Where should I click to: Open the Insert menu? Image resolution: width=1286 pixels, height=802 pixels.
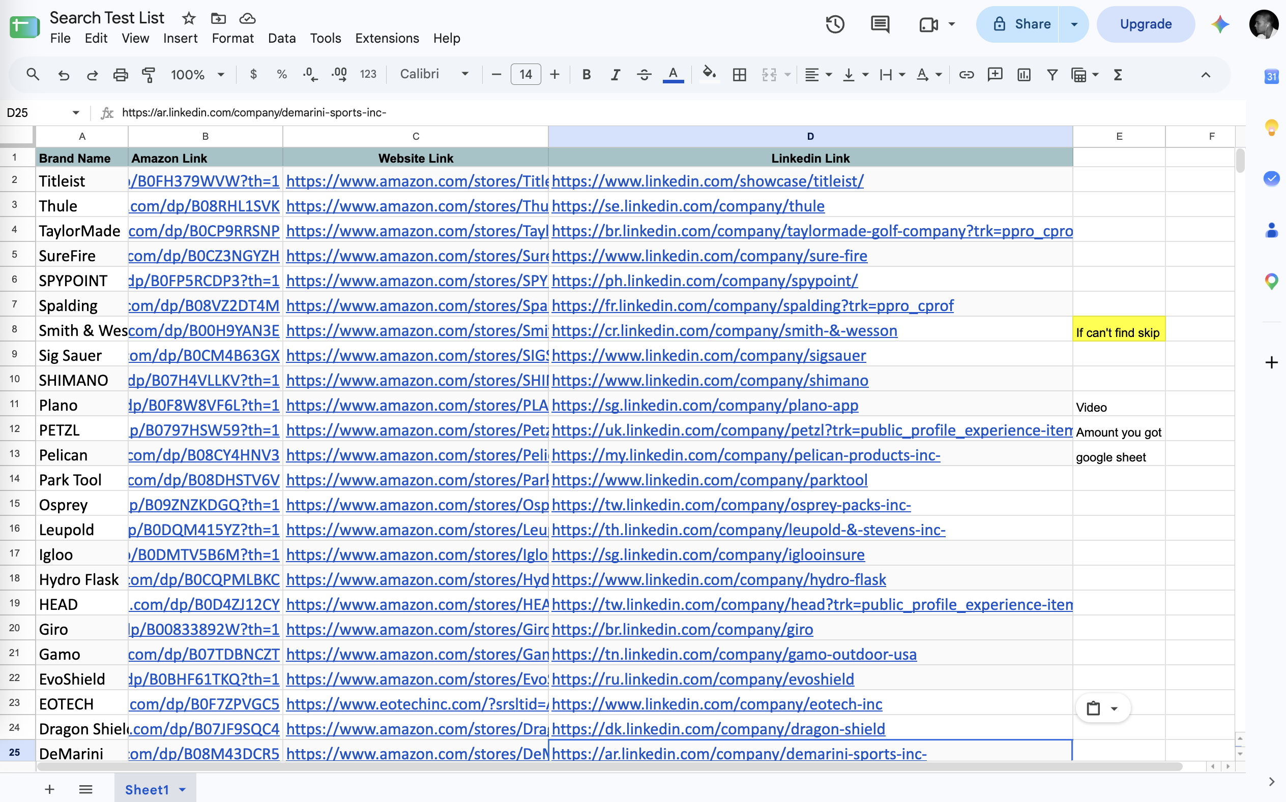[x=180, y=38]
